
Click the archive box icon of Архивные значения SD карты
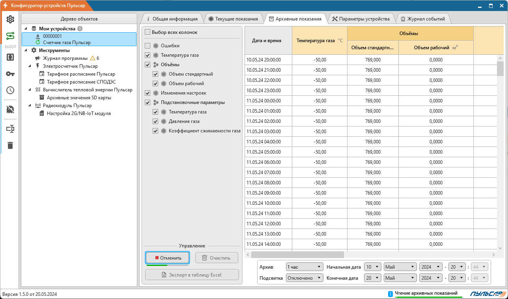pyautogui.click(x=42, y=98)
